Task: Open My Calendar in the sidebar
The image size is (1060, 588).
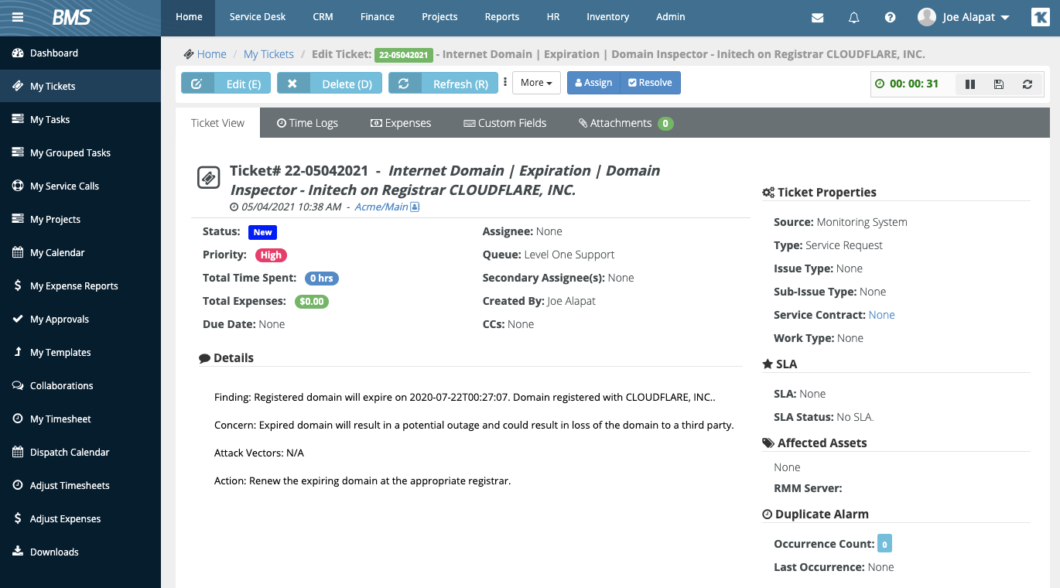Action: coord(80,253)
